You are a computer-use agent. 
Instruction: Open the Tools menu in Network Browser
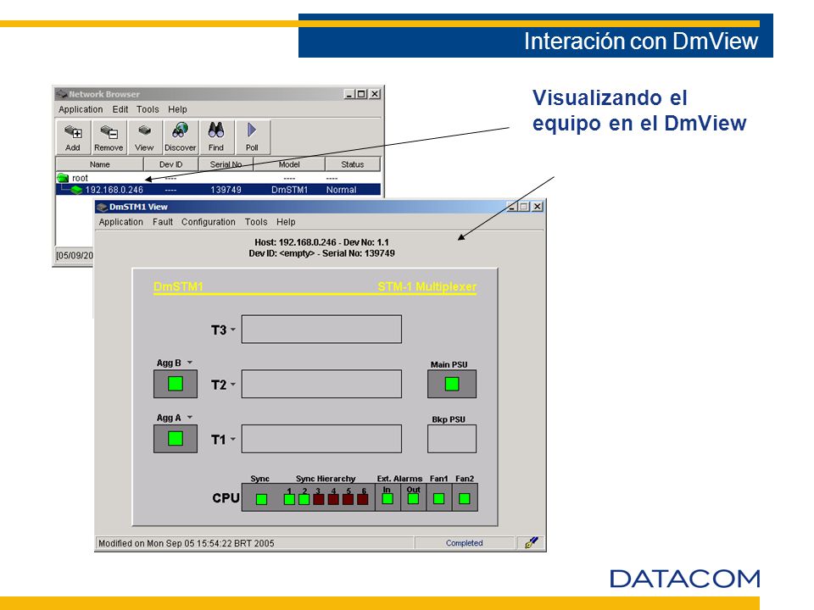click(148, 109)
